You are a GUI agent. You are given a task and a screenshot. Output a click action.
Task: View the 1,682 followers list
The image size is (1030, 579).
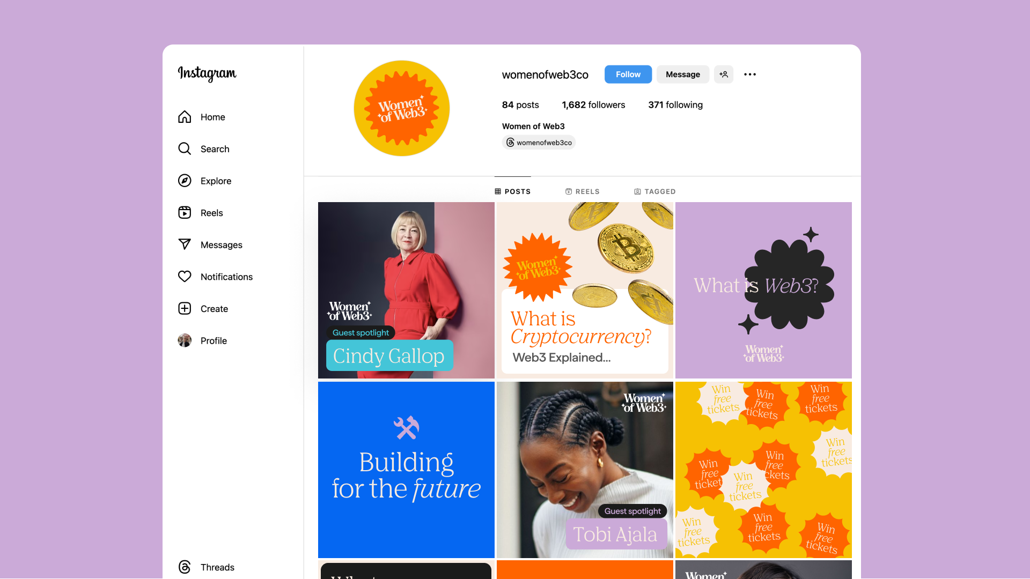click(x=593, y=105)
